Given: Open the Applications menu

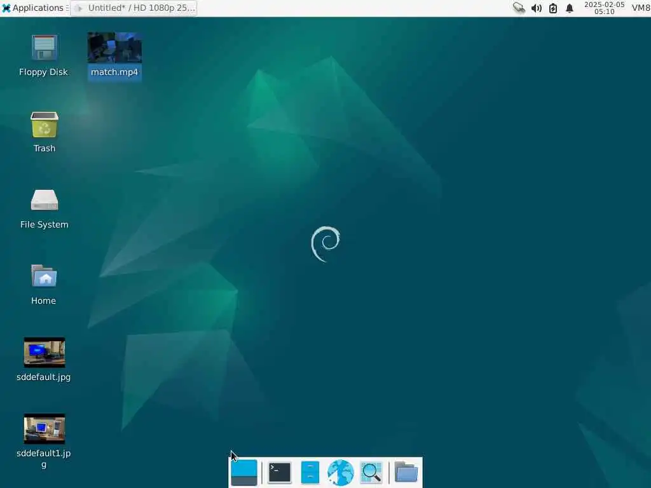Looking at the screenshot, I should pyautogui.click(x=33, y=8).
